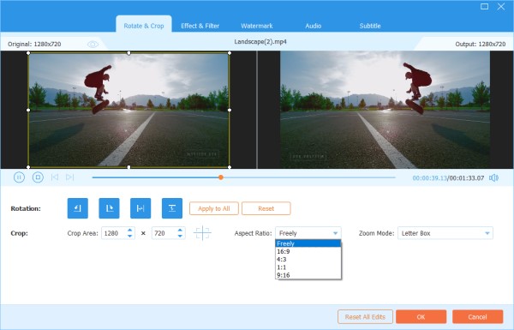Rotate video left 90 degrees
Image resolution: width=514 pixels, height=330 pixels.
tap(78, 208)
